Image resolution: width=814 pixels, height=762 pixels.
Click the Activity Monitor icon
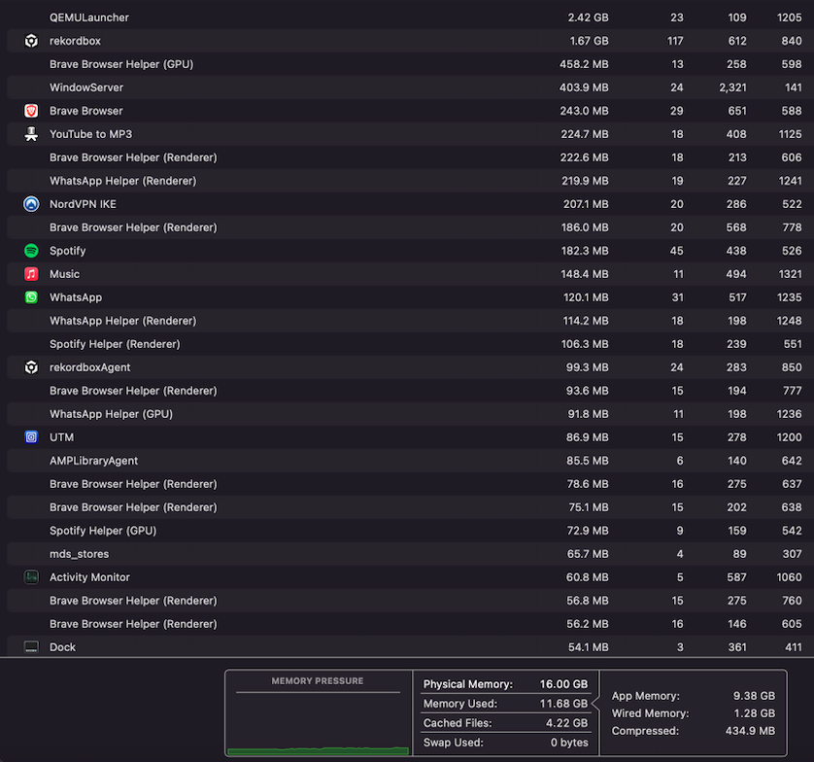coord(31,577)
